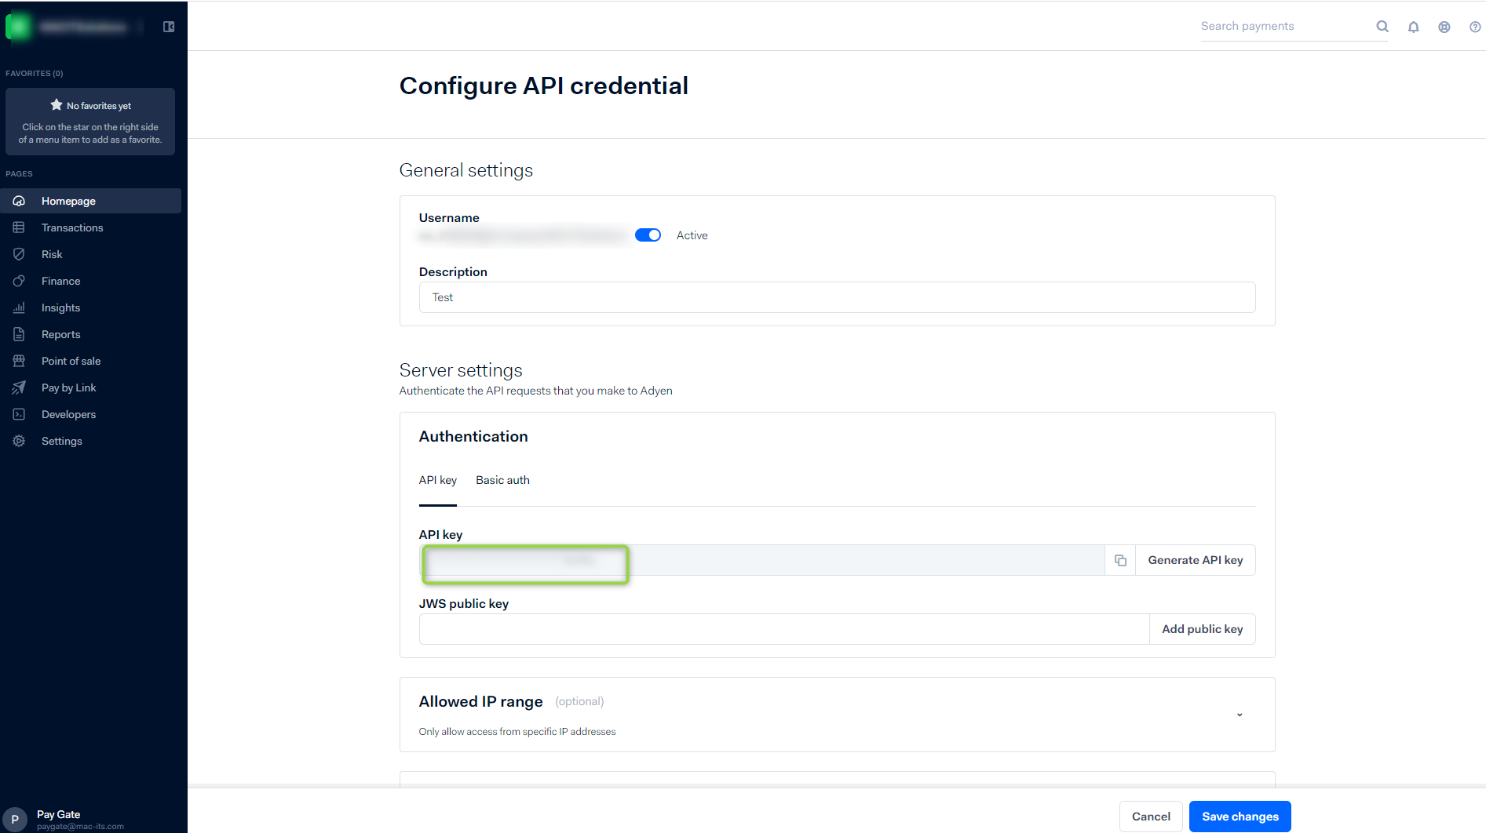Click the Pay by Link paper plane icon

tap(19, 387)
